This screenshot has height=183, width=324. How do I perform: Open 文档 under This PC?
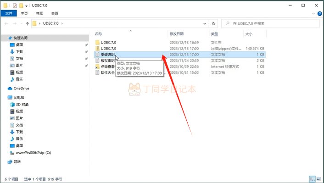[x=19, y=125]
